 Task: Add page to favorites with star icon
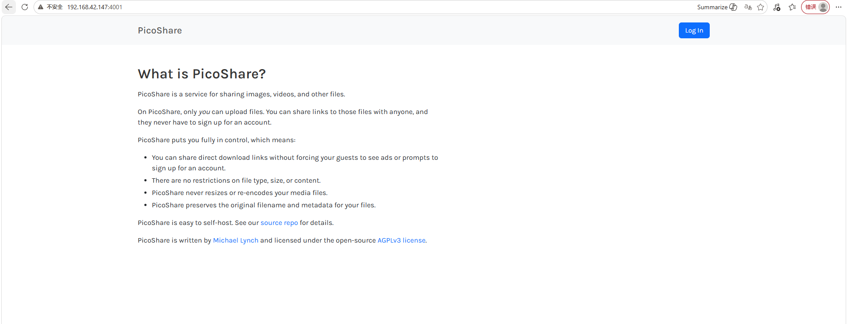760,7
